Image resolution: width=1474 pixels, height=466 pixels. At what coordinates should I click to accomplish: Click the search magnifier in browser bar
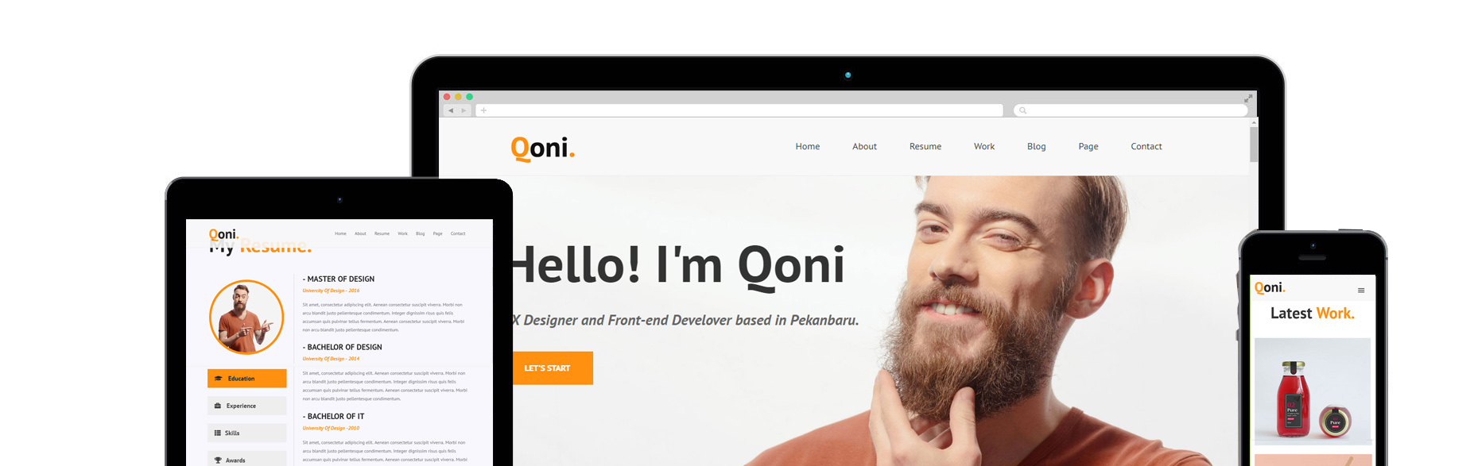coord(1023,110)
